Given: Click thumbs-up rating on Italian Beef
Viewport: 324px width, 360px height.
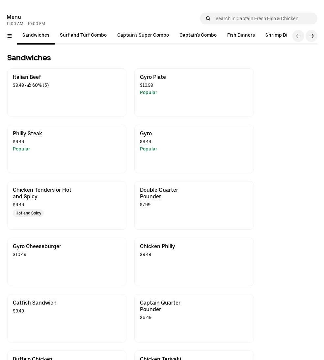Looking at the screenshot, I should [x=29, y=85].
